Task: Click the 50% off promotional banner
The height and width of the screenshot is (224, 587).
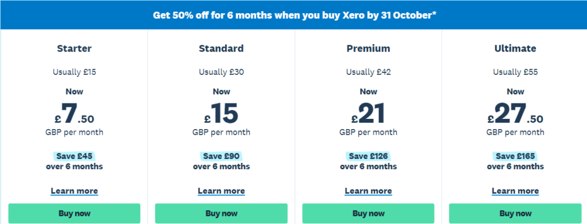Action: point(293,15)
